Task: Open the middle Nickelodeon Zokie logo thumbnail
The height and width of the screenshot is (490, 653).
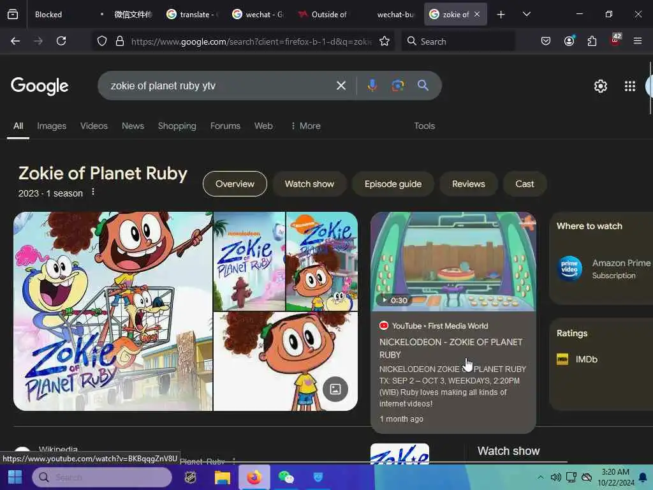Action: tap(249, 261)
